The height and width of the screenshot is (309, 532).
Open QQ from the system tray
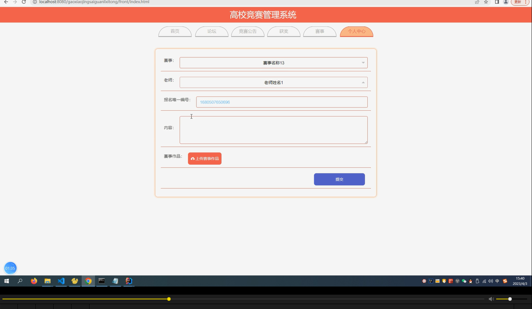(x=470, y=281)
